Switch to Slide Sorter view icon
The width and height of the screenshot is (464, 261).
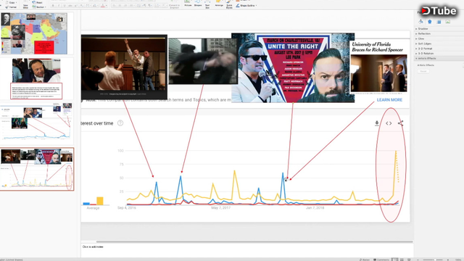coord(402,260)
